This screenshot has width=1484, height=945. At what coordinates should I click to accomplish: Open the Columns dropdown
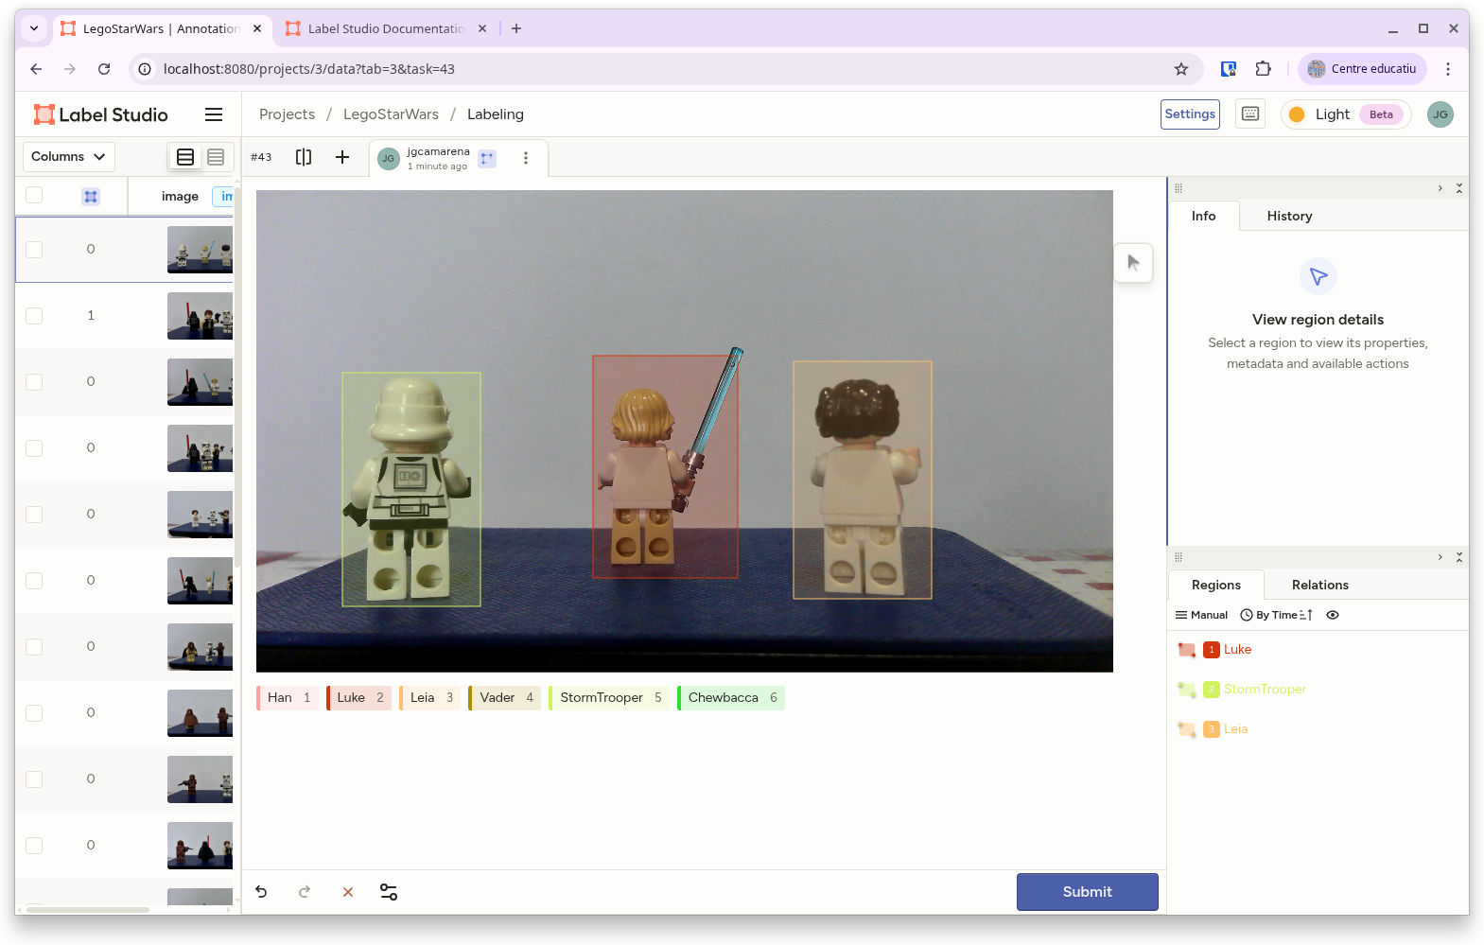(x=68, y=157)
